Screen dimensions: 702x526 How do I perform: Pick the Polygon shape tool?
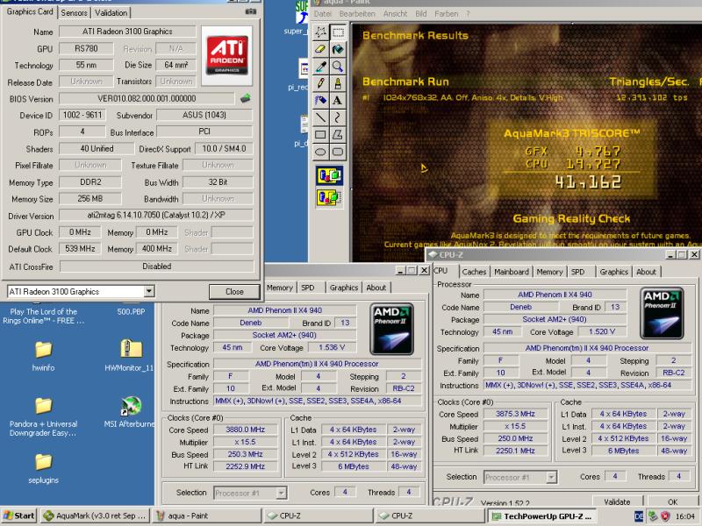338,134
